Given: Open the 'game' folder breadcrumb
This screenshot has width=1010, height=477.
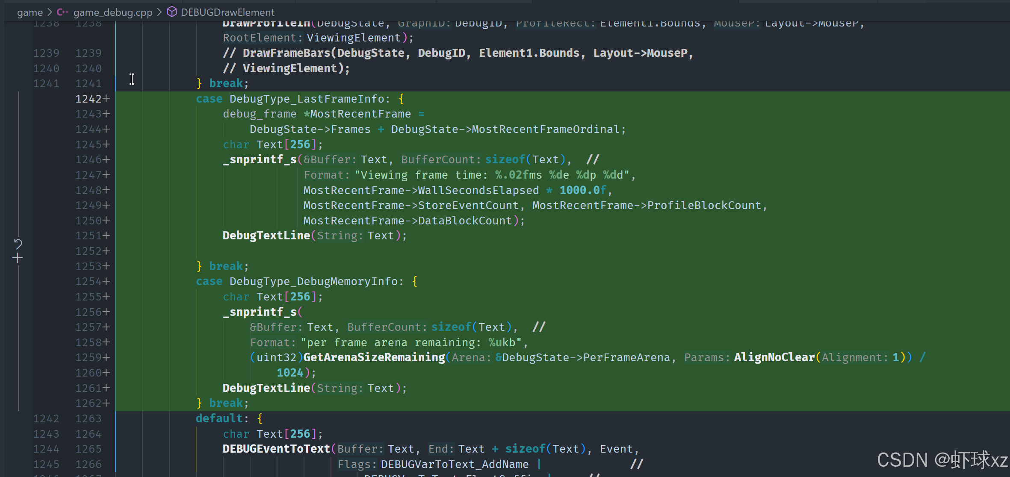Looking at the screenshot, I should pos(30,12).
